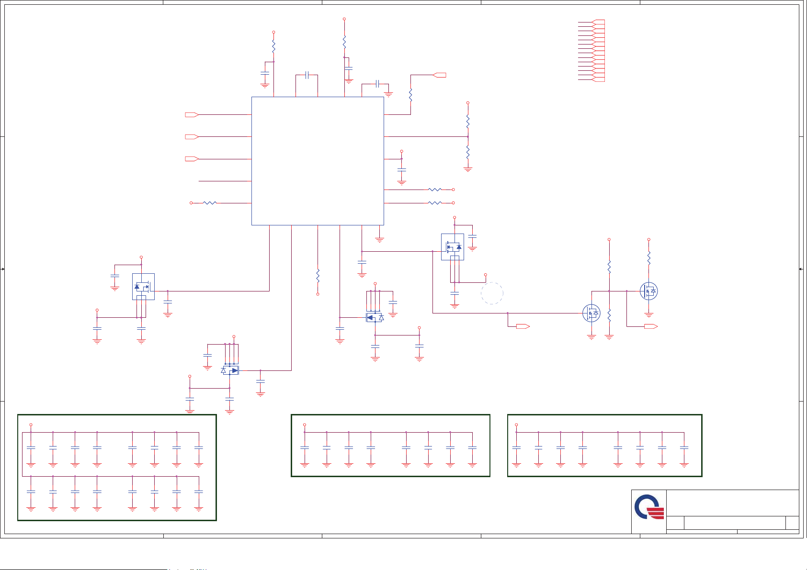The width and height of the screenshot is (807, 570).
Task: Select the dashed circle symbol
Action: (x=492, y=293)
